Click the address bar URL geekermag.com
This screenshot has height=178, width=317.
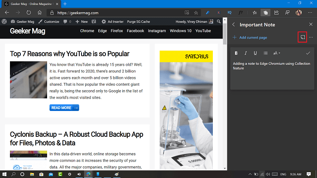point(78,13)
